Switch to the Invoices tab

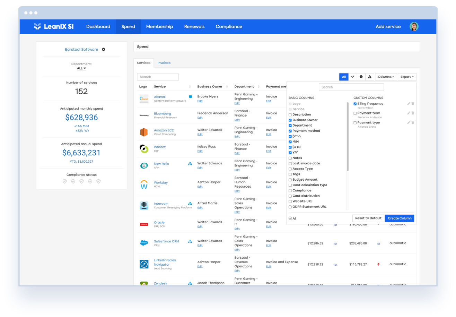click(x=164, y=63)
